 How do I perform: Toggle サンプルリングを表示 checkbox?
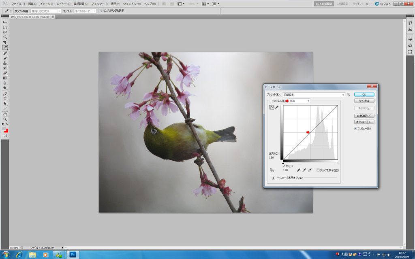point(101,11)
